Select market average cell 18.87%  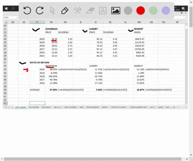[x=139, y=90]
